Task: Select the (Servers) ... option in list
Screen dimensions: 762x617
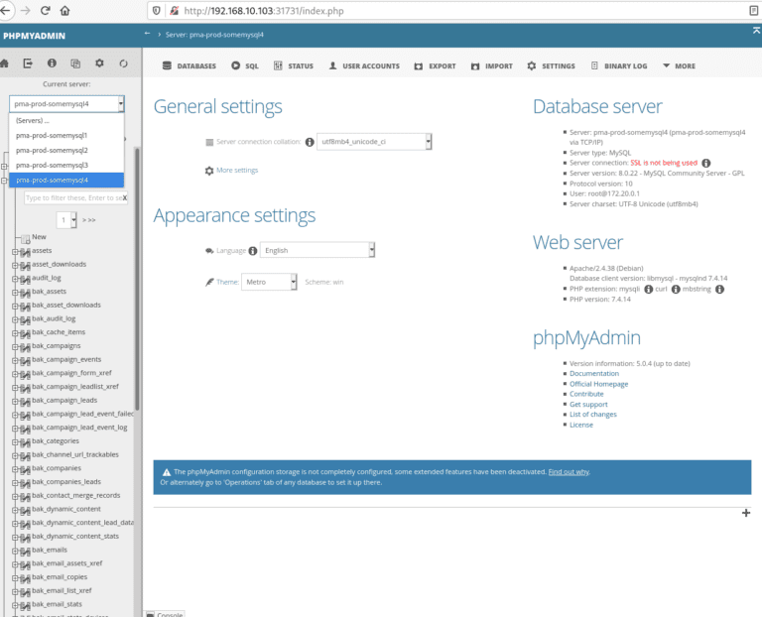Action: 66,120
